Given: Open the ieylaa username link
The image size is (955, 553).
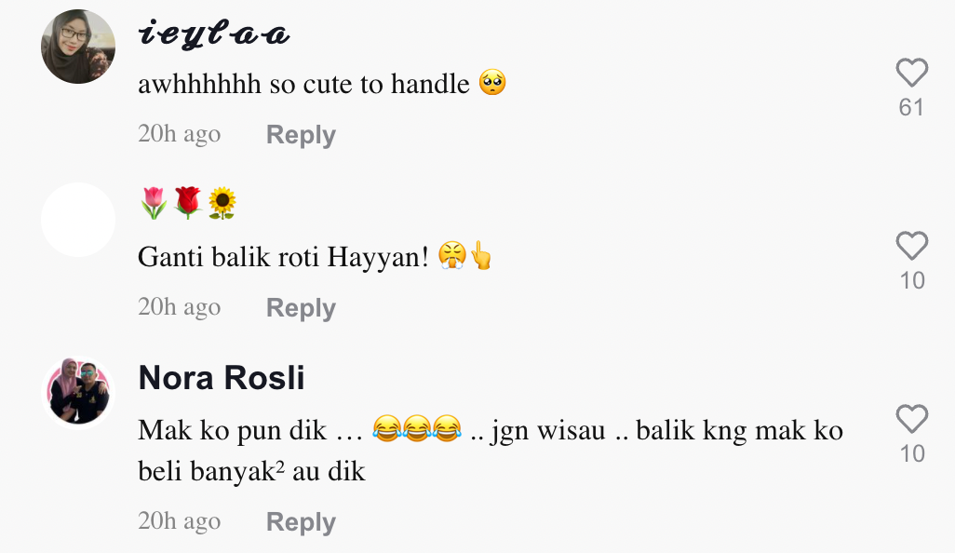Looking at the screenshot, I should point(214,34).
